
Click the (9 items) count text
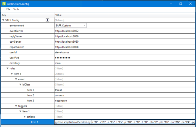[60, 20]
